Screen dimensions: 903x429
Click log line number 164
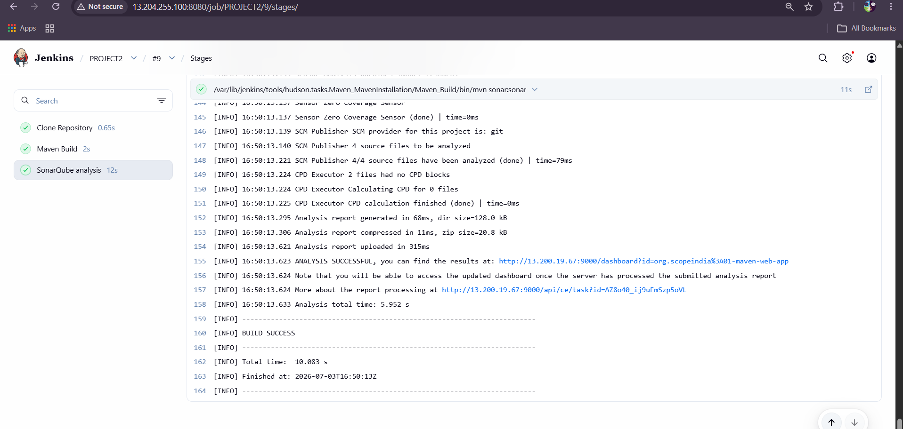(x=200, y=391)
